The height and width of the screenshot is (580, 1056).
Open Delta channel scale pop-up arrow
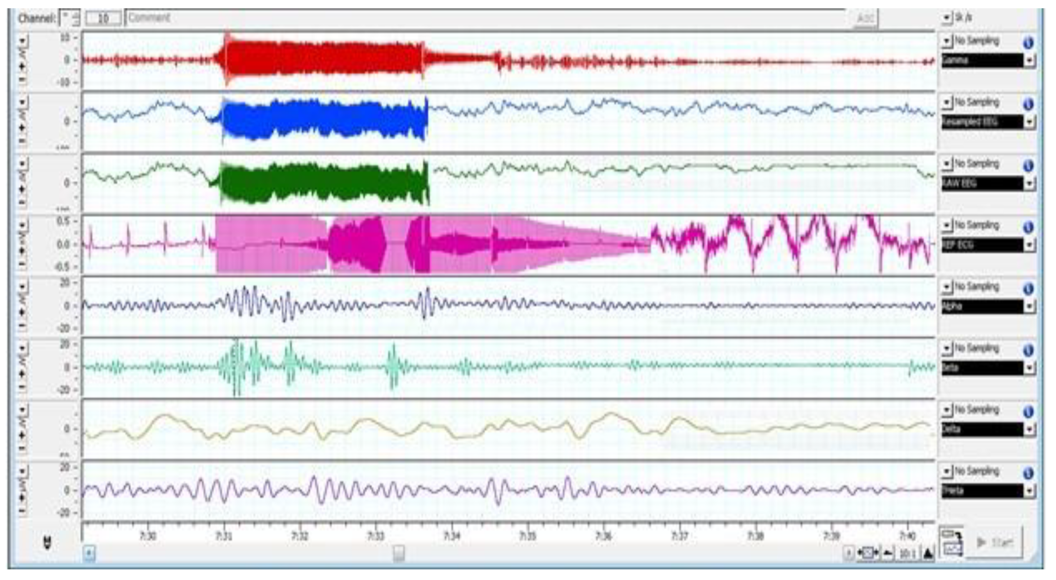point(22,409)
